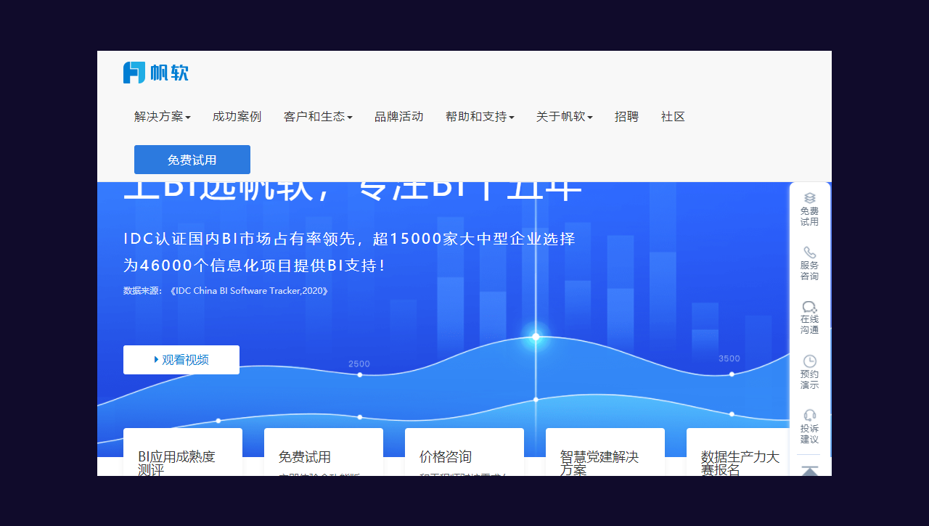Click the 服务咨询 phone icon
The image size is (929, 526).
810,252
